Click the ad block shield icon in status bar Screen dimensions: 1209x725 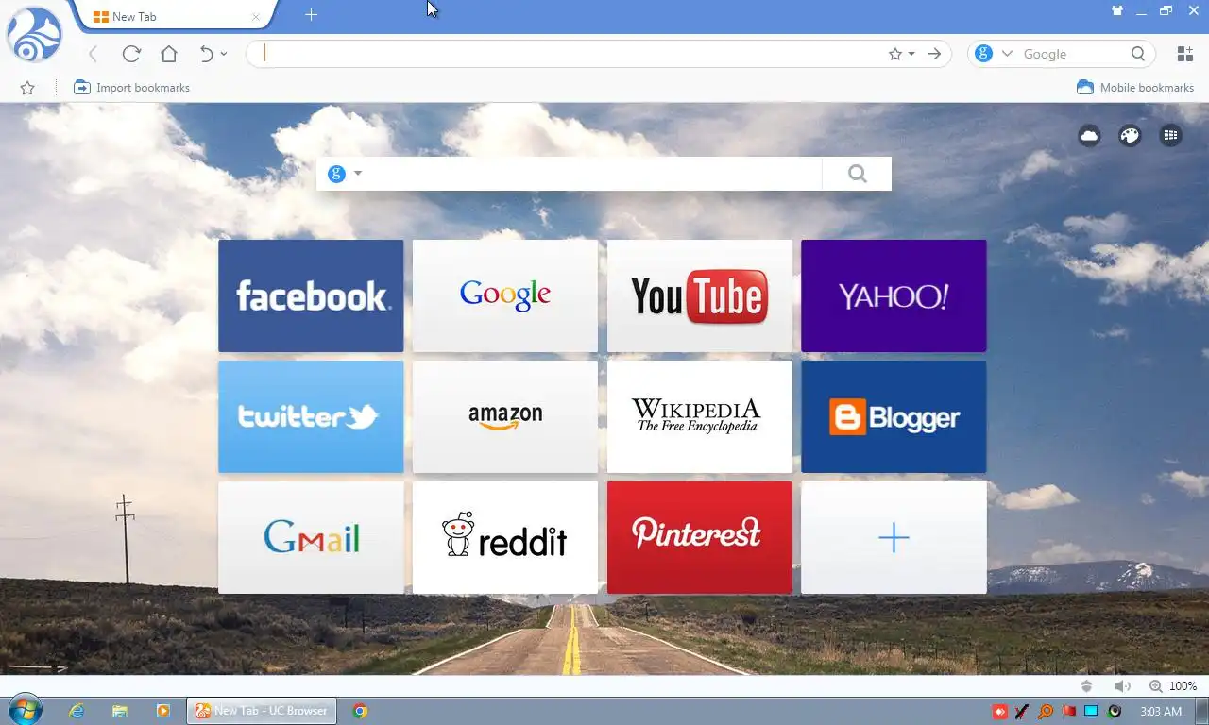1086,686
